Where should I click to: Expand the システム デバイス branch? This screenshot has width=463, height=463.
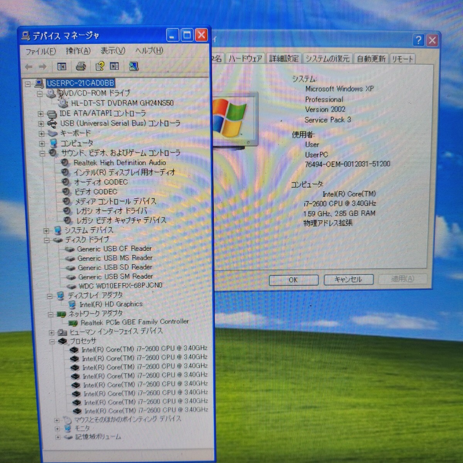(46, 231)
